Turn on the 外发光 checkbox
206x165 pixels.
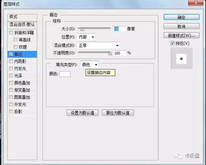[11, 104]
